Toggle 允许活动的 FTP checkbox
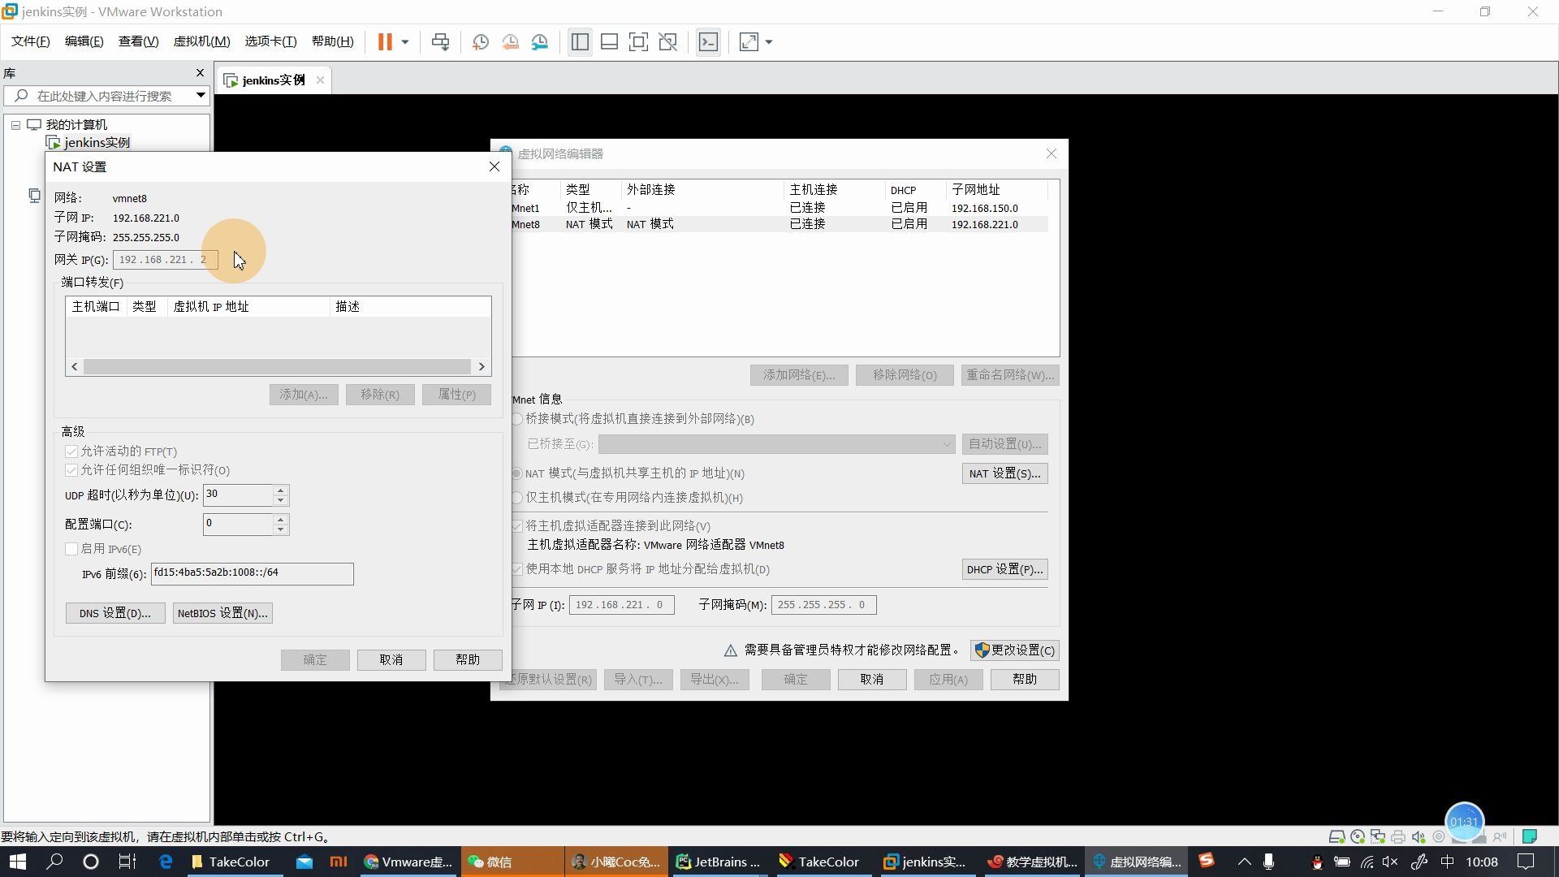Screen dimensions: 1559x877 [x=71, y=451]
